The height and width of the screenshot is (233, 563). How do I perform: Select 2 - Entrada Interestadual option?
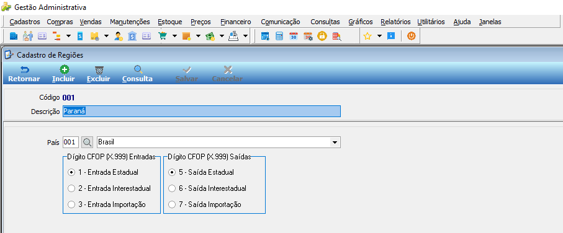(x=71, y=188)
